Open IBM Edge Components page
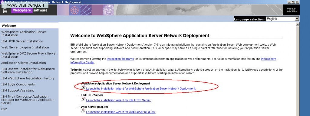This screenshot has width=310, height=116. [x=18, y=84]
